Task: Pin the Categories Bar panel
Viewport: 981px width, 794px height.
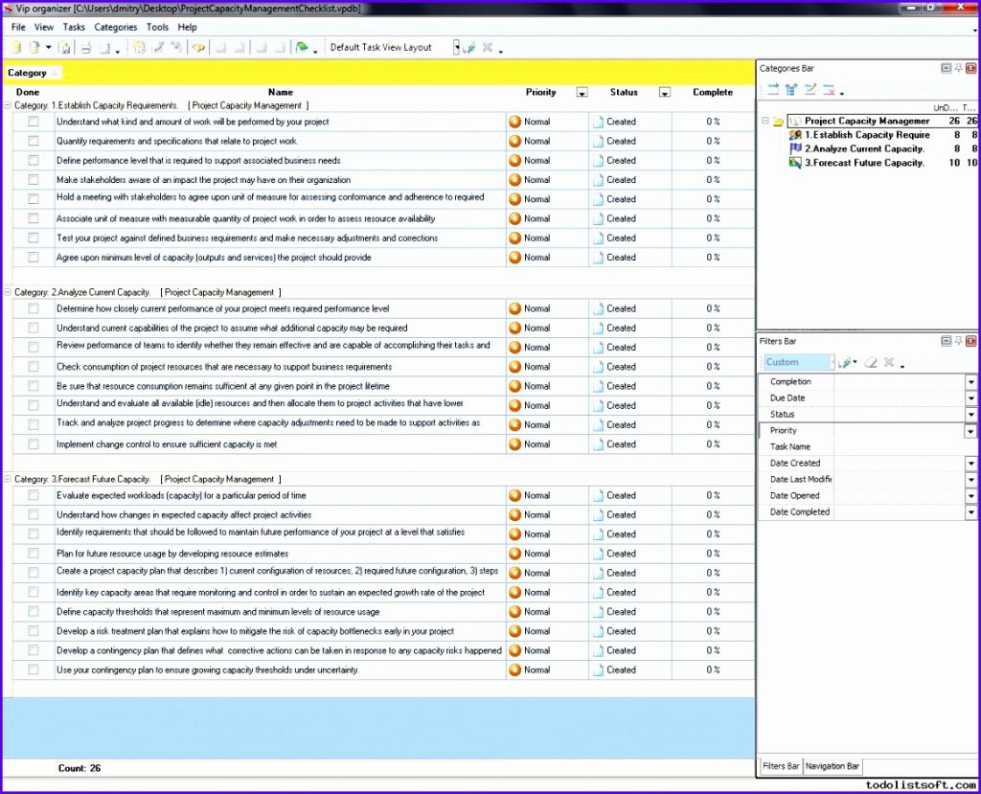Action: 957,68
